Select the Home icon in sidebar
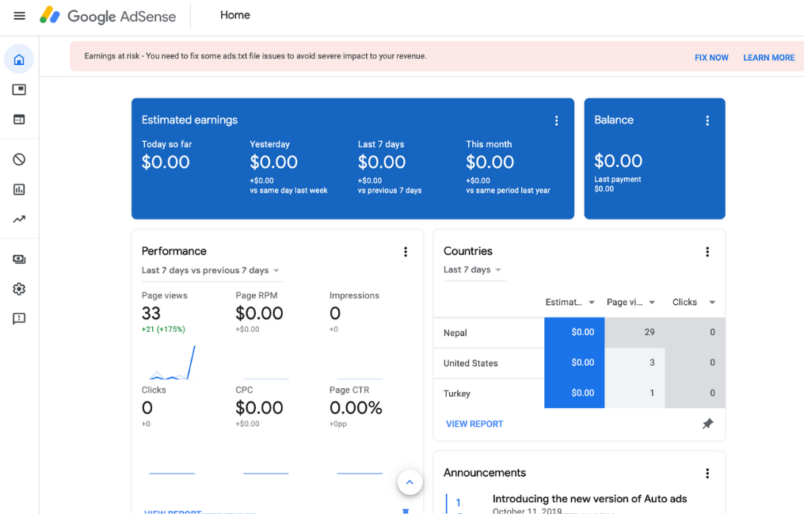 [19, 59]
